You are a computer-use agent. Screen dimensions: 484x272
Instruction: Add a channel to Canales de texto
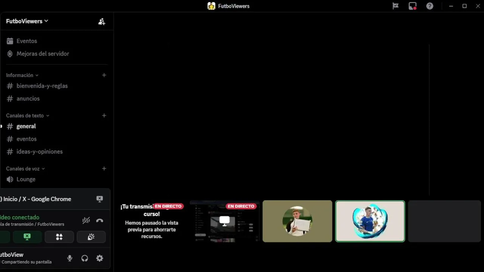pos(104,116)
